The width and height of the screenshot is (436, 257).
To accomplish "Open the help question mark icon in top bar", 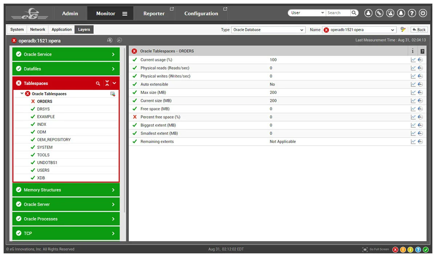I will [412, 13].
